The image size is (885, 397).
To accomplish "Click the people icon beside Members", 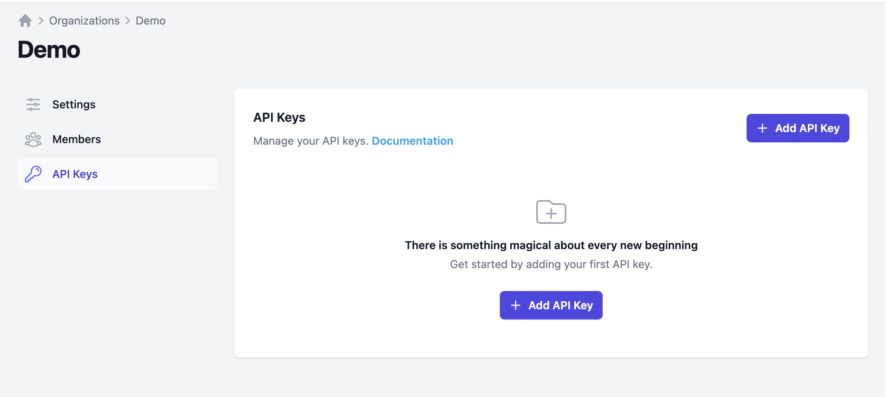I will tap(33, 139).
